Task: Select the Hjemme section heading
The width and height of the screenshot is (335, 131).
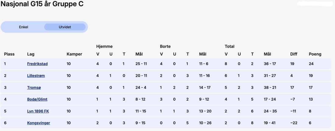Action: tap(104, 47)
